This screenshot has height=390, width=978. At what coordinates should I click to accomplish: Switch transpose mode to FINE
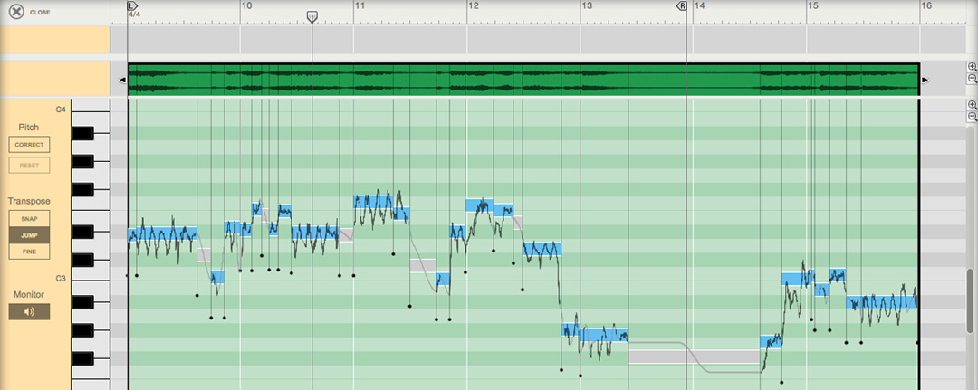point(29,251)
